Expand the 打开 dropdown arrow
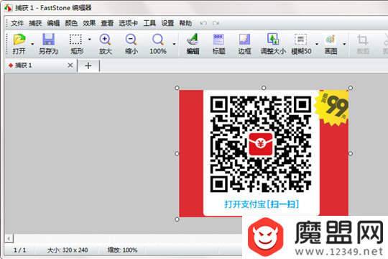The image size is (388, 259). [32, 44]
